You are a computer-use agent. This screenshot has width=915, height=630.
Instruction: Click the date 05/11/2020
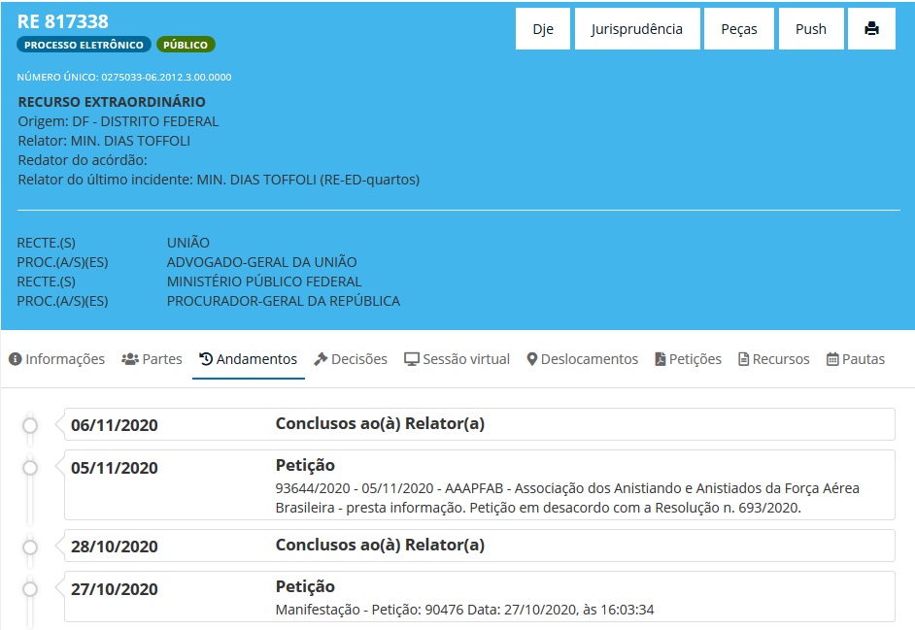[115, 469]
